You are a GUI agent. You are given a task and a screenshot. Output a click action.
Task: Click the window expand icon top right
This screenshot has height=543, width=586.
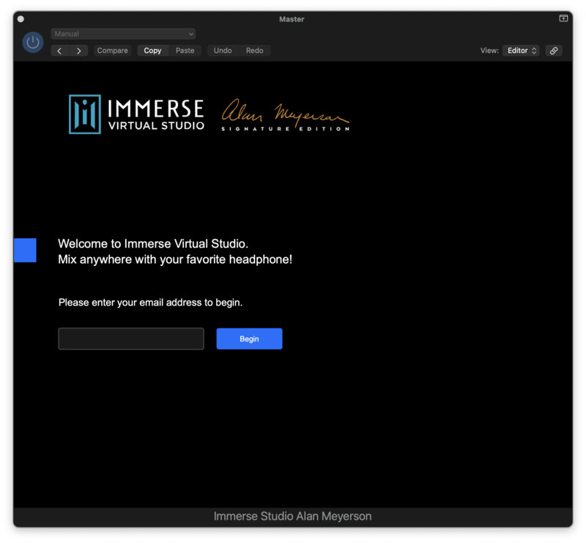(563, 18)
